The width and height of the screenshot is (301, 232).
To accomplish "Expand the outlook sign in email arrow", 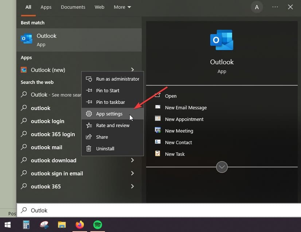I will tap(132, 173).
